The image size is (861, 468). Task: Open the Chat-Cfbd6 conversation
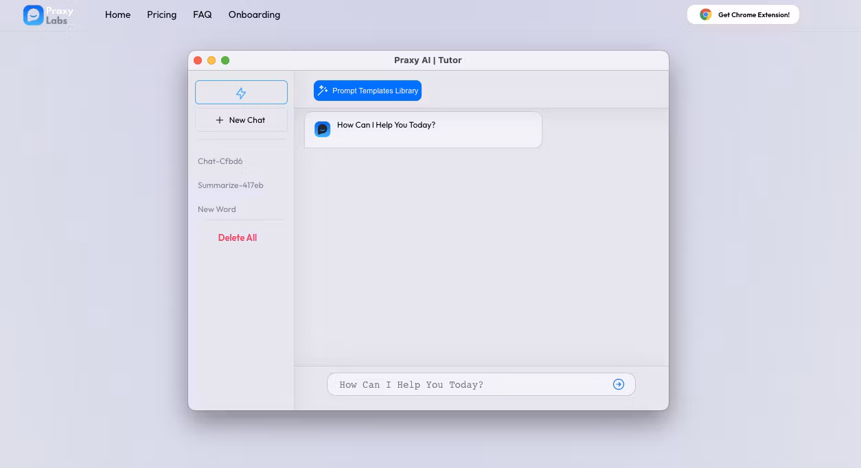click(220, 161)
